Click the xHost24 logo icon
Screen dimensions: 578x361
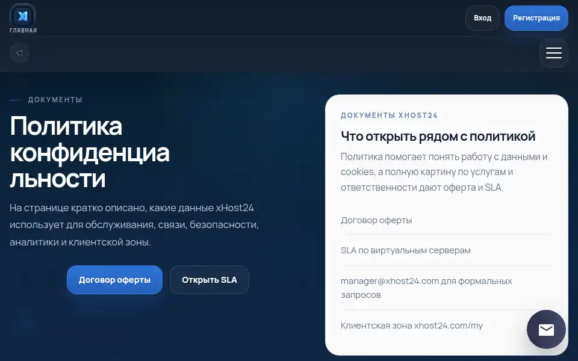click(x=23, y=16)
